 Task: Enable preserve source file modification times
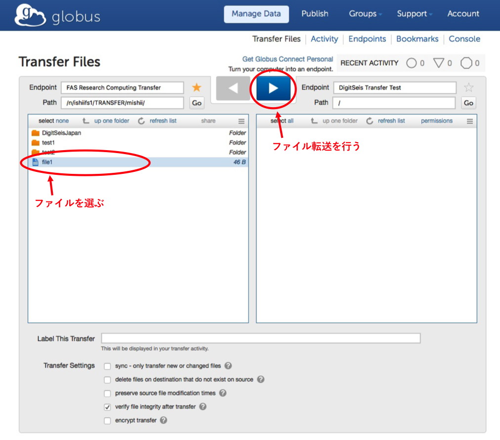(x=108, y=394)
